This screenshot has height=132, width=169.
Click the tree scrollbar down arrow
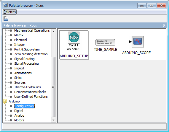(x=53, y=120)
